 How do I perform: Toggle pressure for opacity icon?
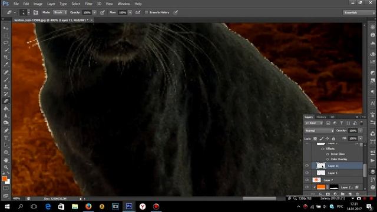click(x=102, y=12)
